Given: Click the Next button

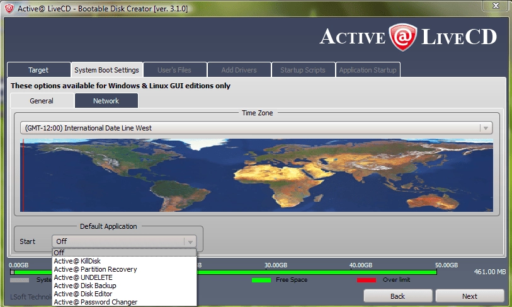Looking at the screenshot, I should click(470, 296).
